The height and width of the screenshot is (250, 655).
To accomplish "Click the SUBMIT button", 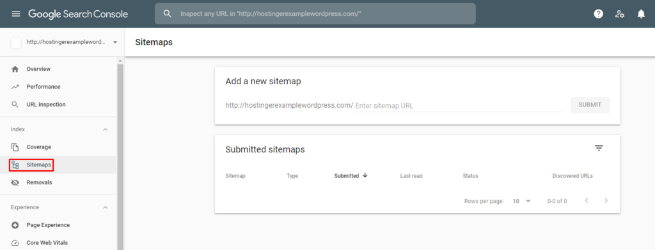I will click(590, 105).
